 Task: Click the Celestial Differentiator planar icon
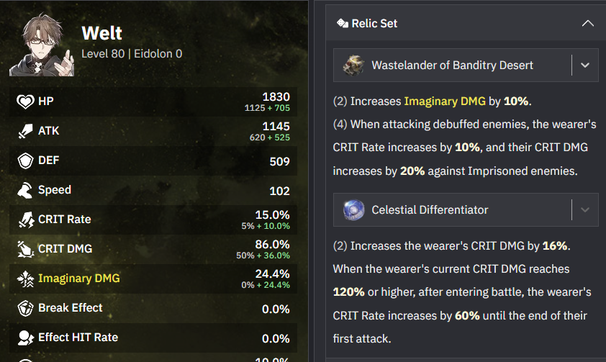(x=353, y=210)
